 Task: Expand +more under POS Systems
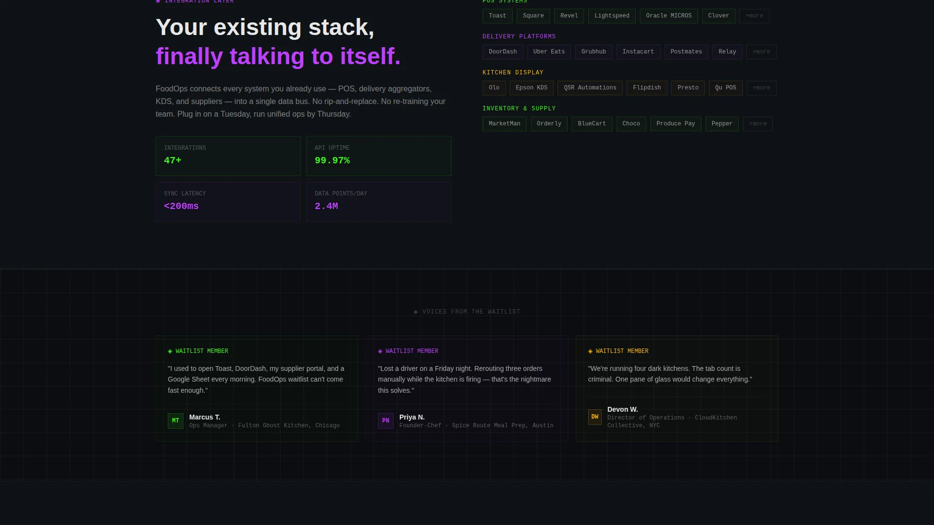pos(754,16)
